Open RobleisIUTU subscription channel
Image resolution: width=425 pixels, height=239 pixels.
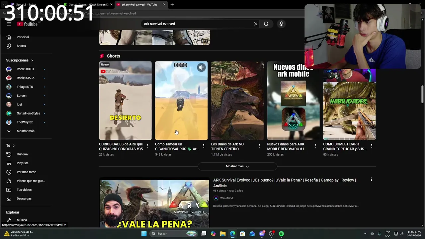tap(26, 69)
